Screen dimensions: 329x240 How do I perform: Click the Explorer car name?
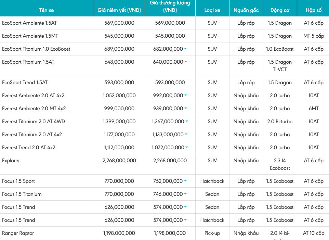(x=11, y=161)
